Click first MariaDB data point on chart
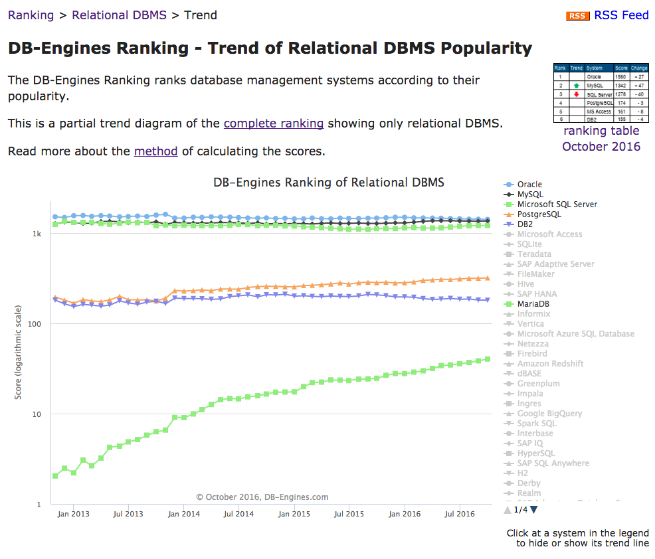Image resolution: width=655 pixels, height=559 pixels. 55,476
